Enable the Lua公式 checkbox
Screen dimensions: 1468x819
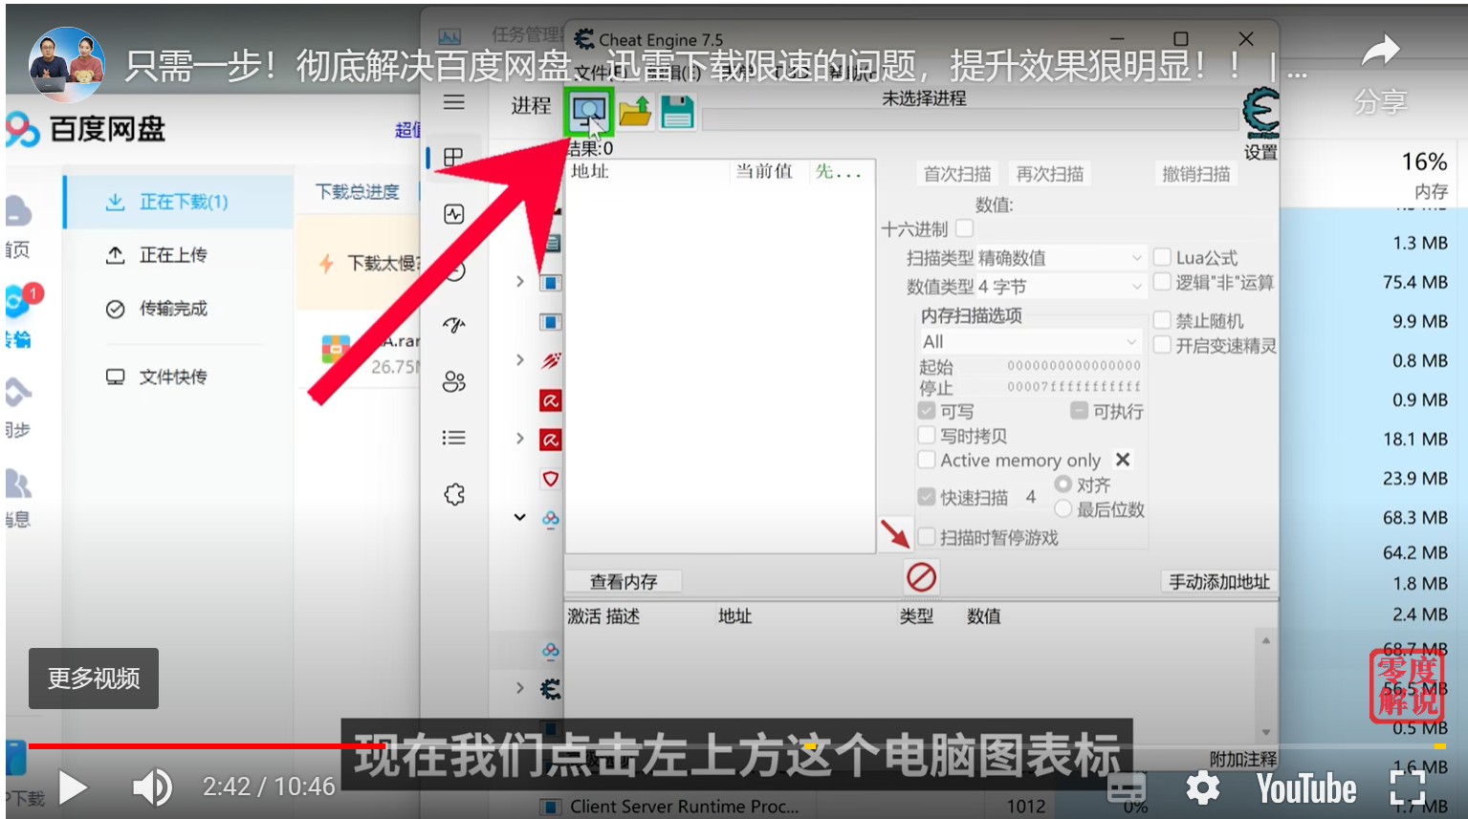click(1162, 257)
